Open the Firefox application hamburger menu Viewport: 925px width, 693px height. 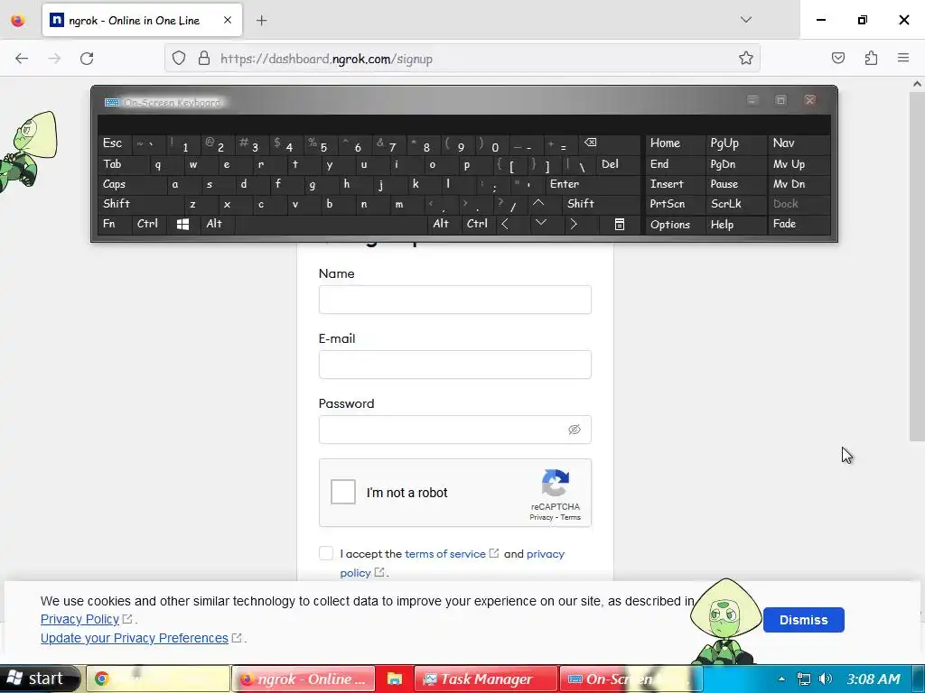(903, 58)
